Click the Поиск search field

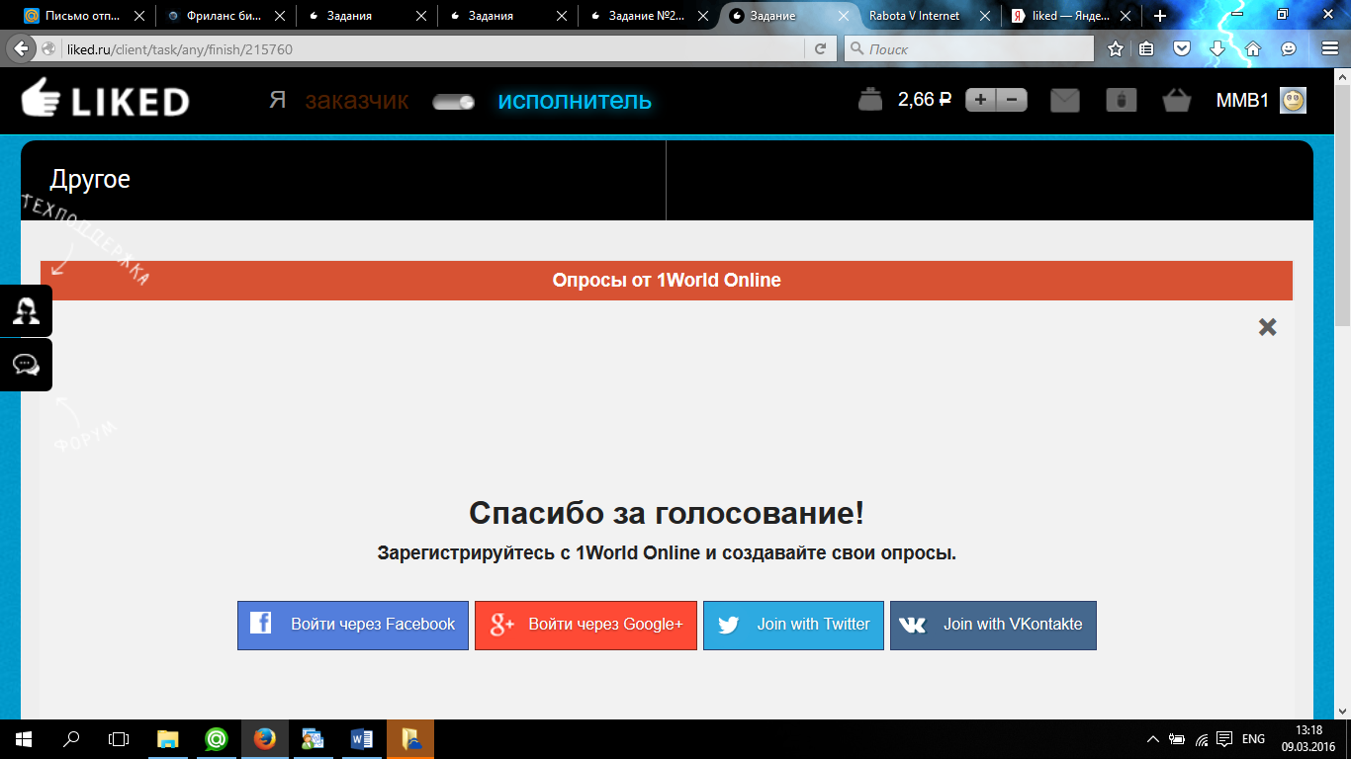click(x=969, y=48)
